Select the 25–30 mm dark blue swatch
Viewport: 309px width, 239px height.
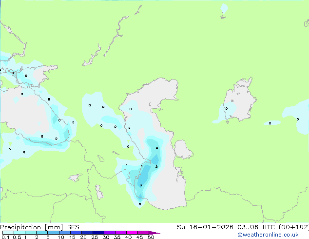[x=98, y=233]
